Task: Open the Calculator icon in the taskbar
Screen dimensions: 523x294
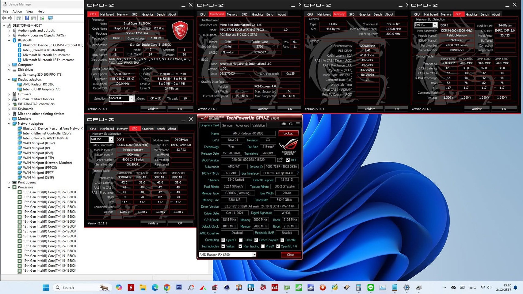Action: [359, 287]
